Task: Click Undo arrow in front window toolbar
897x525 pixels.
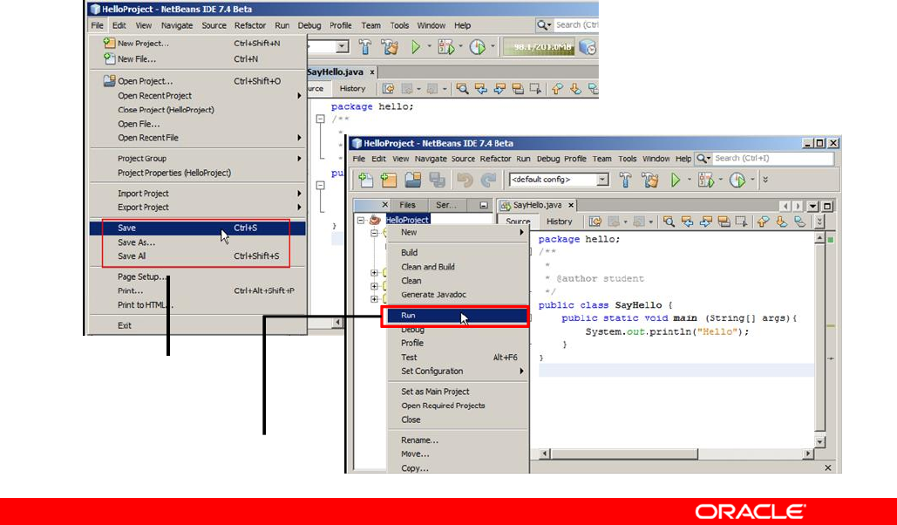Action: 465,180
